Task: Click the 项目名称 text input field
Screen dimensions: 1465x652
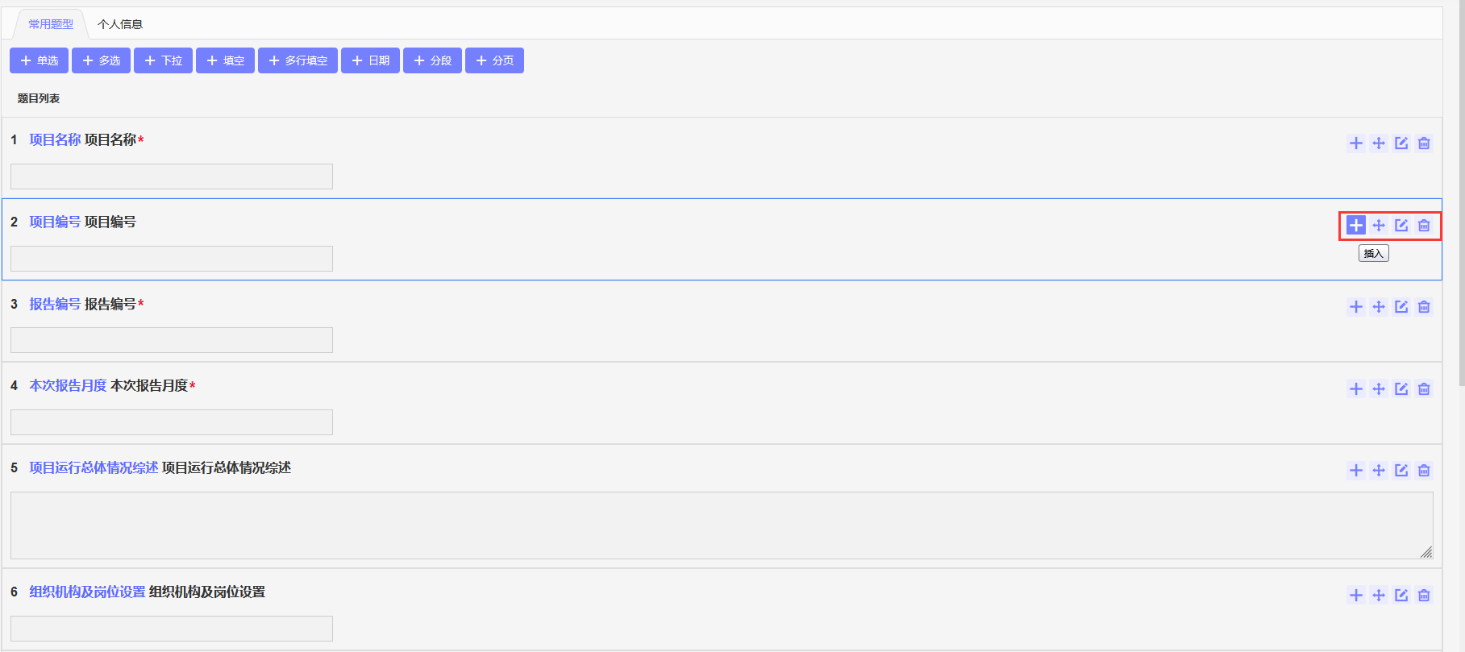Action: pos(172,176)
